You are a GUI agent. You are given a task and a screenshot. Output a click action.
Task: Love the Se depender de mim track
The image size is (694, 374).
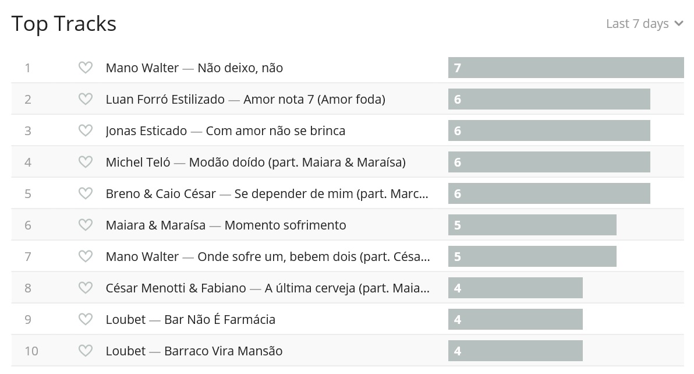click(86, 194)
